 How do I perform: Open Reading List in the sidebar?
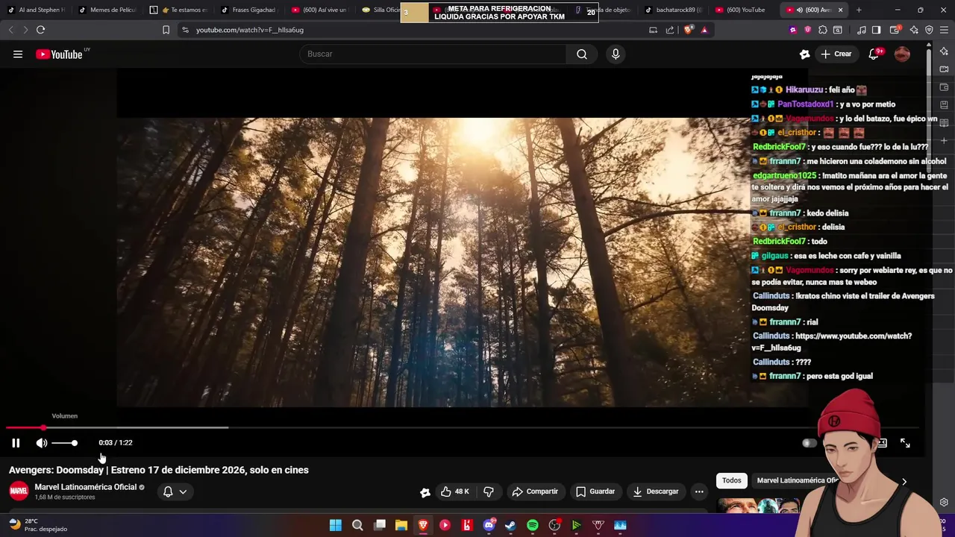click(x=944, y=122)
